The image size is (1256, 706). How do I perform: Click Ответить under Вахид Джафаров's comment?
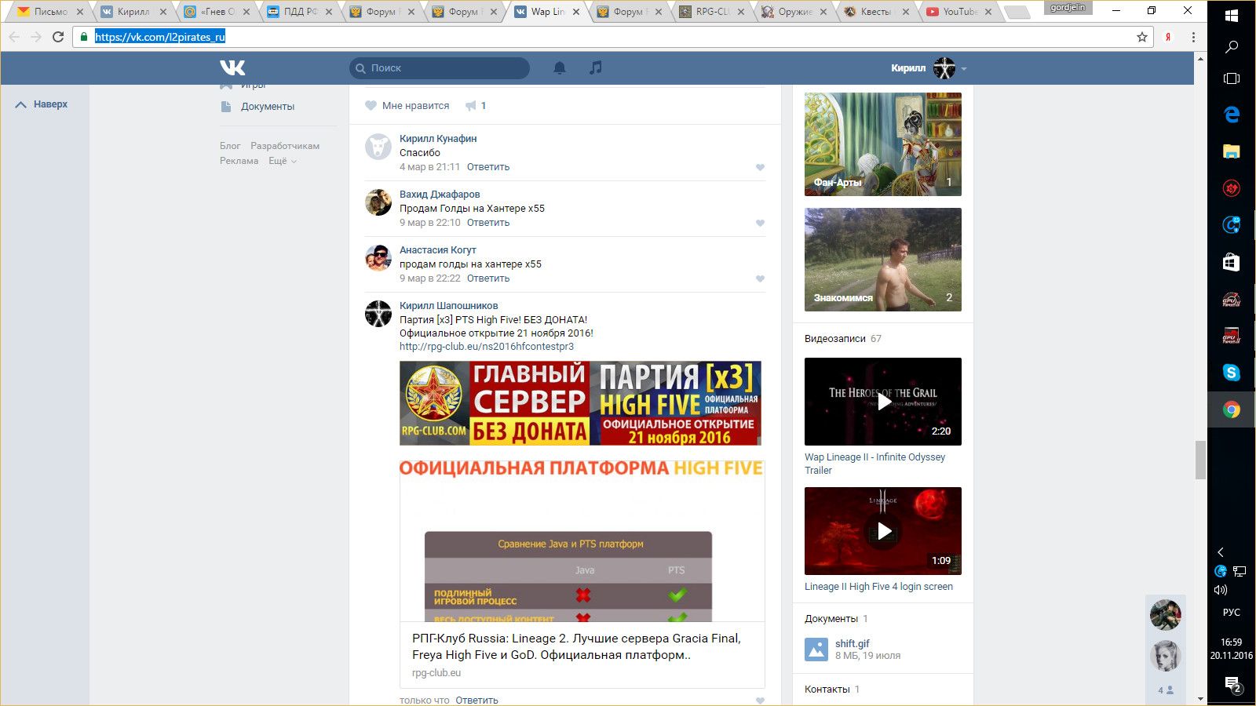click(488, 223)
